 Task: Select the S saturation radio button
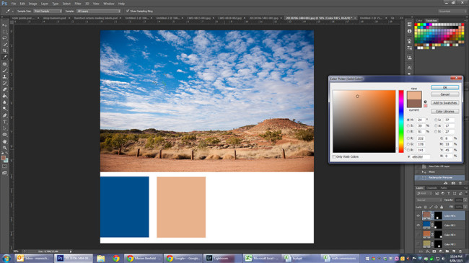tap(408, 126)
